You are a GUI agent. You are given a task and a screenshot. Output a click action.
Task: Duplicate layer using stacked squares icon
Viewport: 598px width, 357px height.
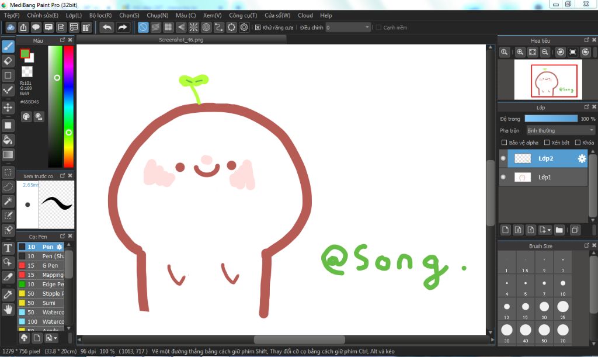[575, 230]
